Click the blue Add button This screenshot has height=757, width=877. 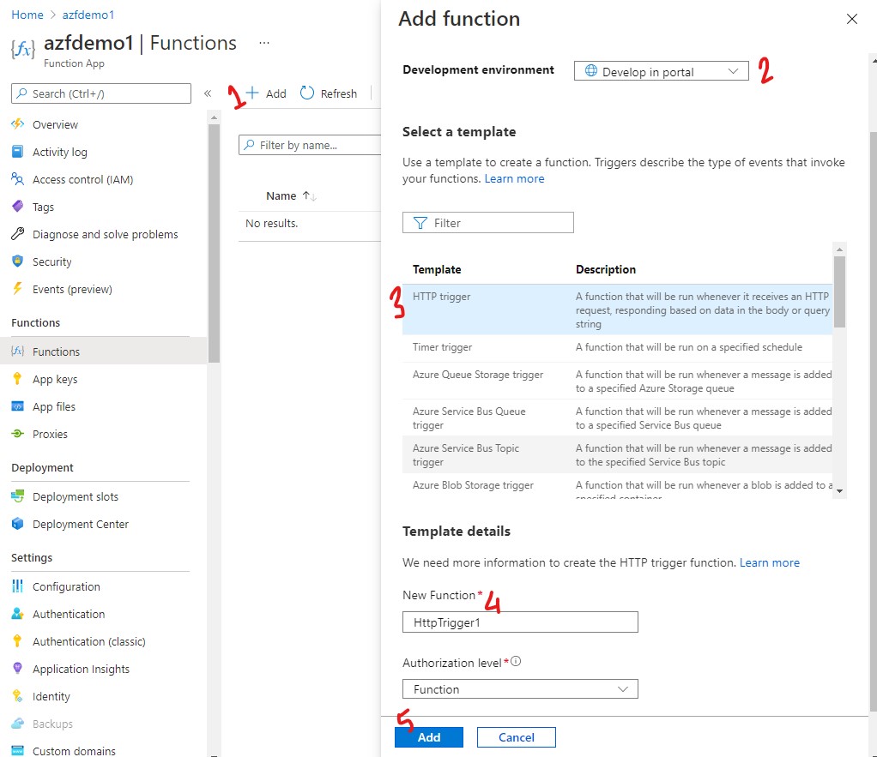(x=428, y=737)
